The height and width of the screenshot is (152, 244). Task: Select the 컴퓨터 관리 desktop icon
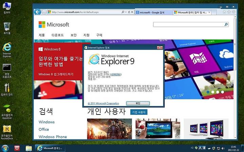tap(7, 90)
